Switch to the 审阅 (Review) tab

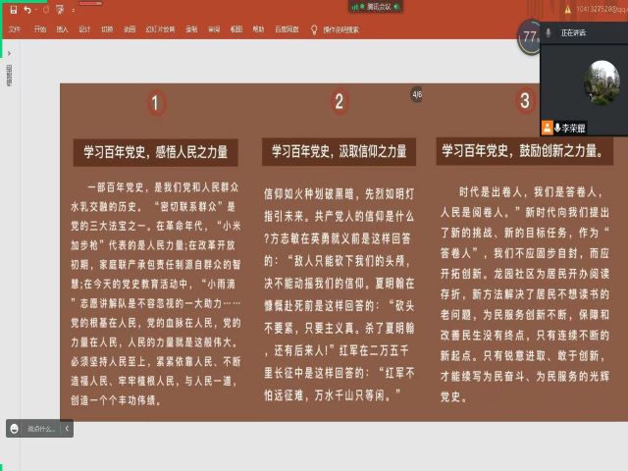[x=214, y=29]
